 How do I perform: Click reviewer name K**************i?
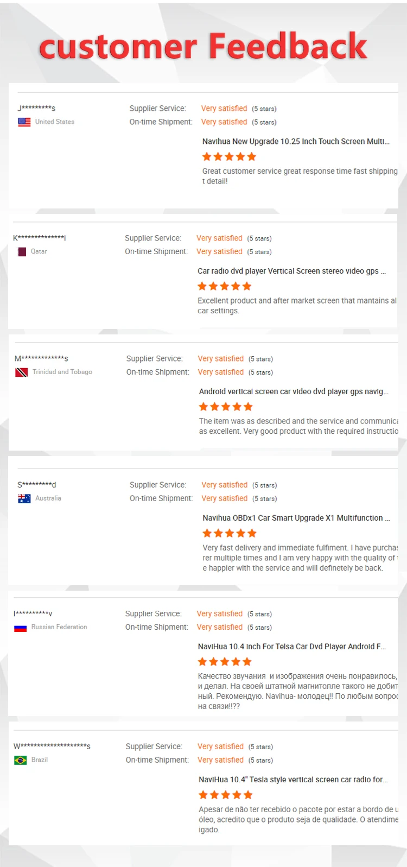40,238
